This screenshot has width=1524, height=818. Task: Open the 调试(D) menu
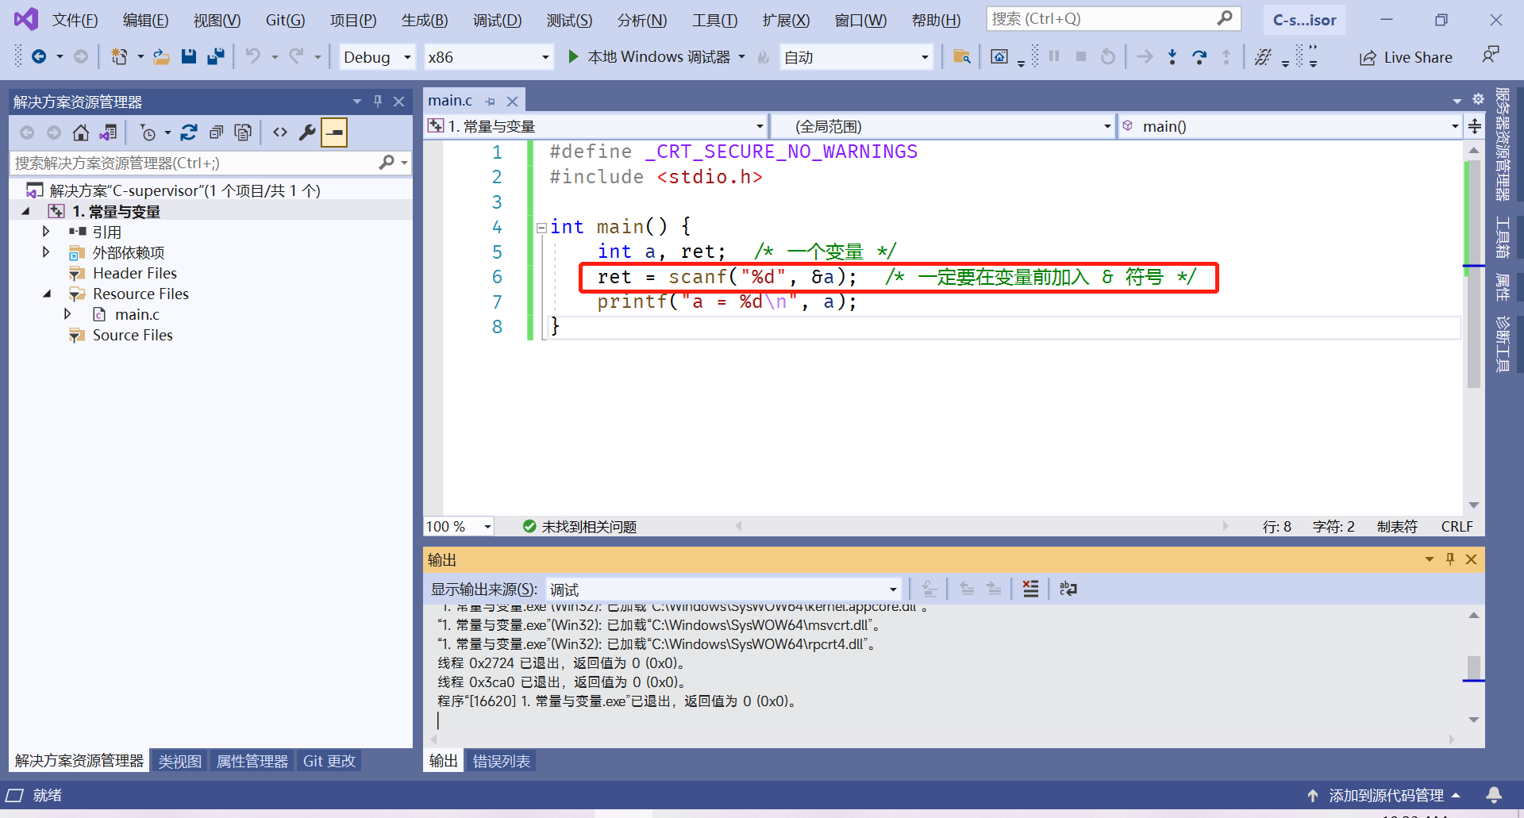(x=497, y=20)
